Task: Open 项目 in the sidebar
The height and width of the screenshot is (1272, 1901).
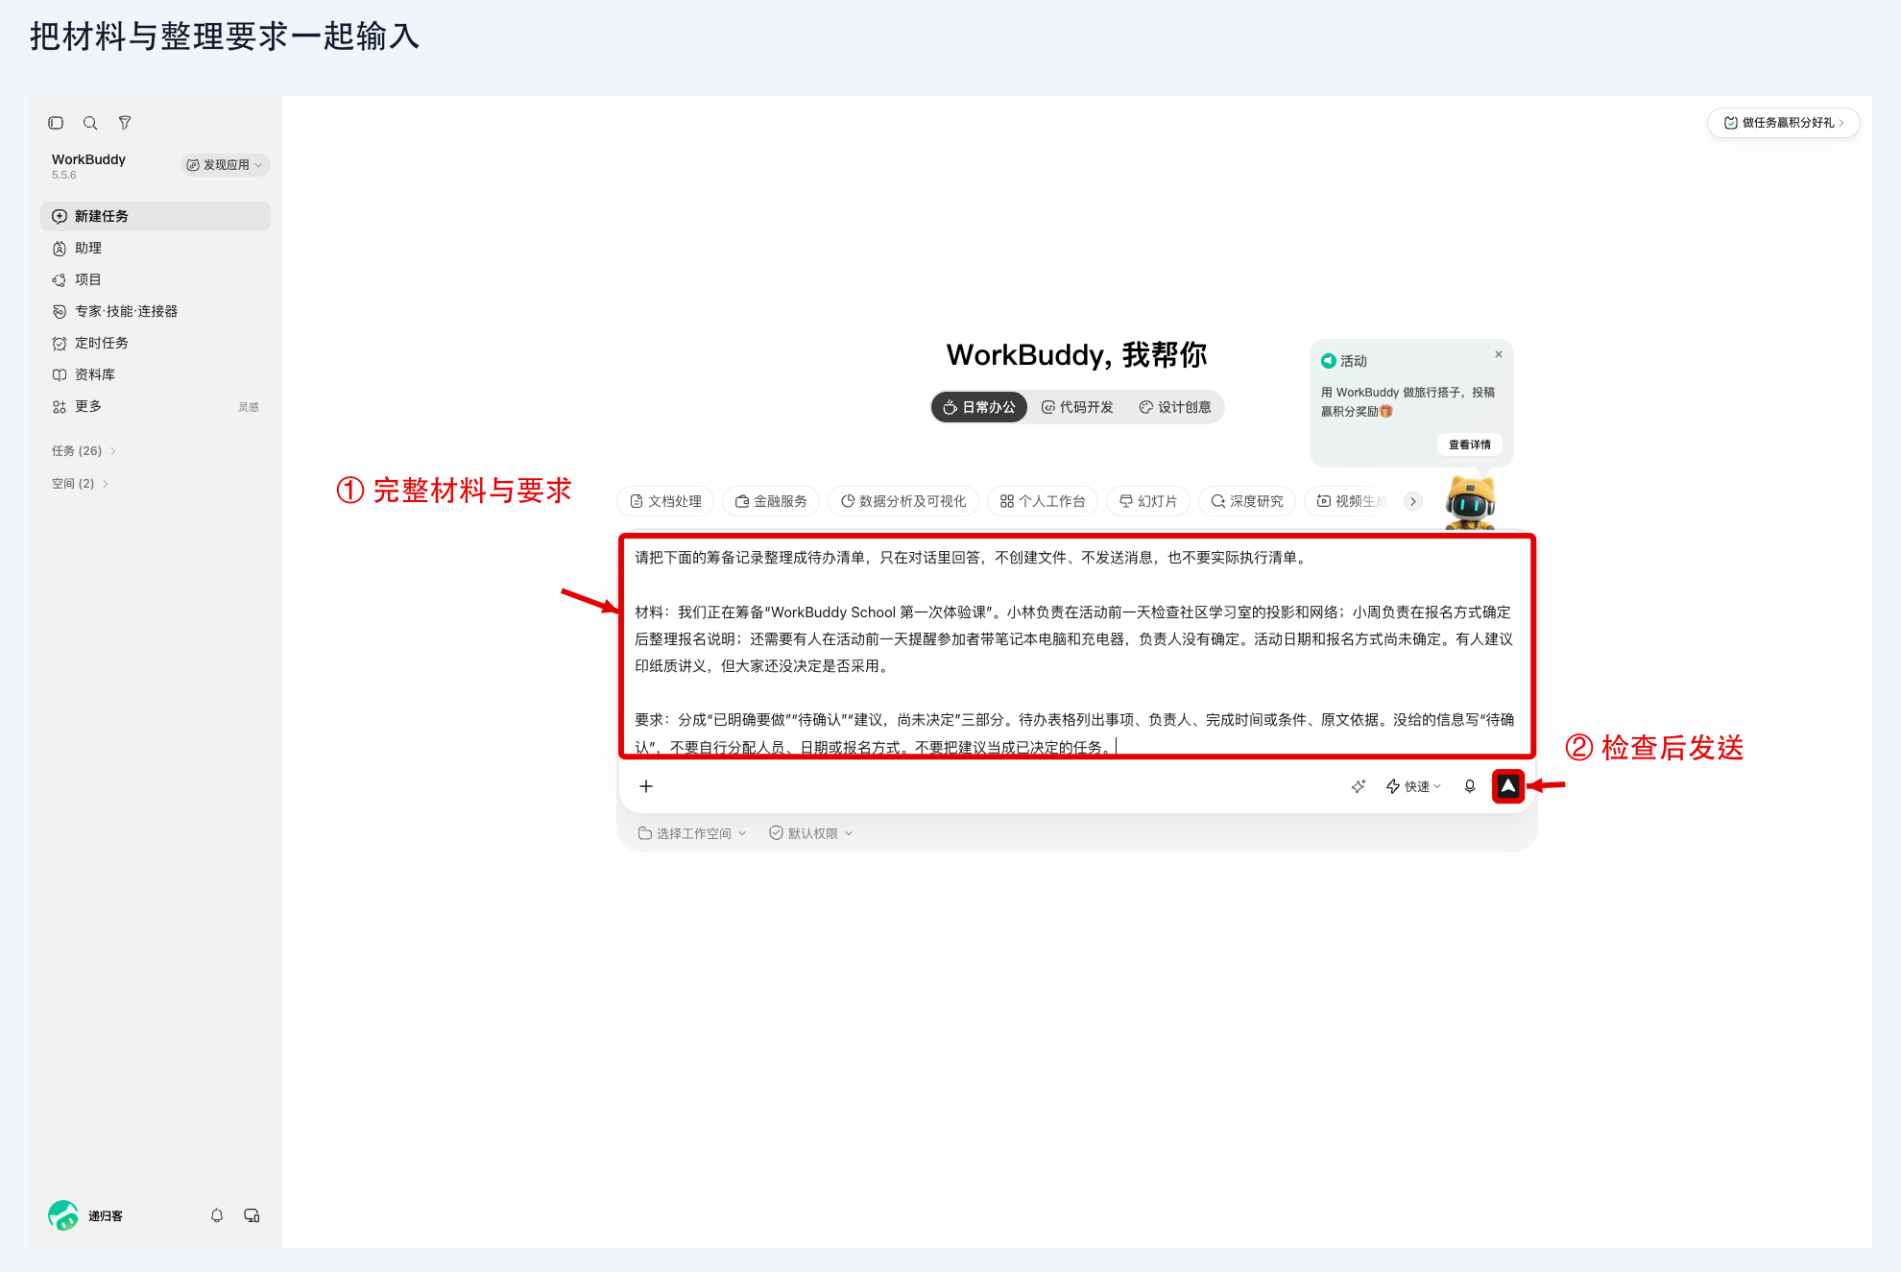Action: coord(156,279)
